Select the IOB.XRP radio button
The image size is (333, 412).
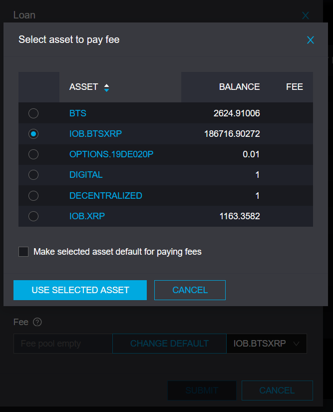[33, 216]
